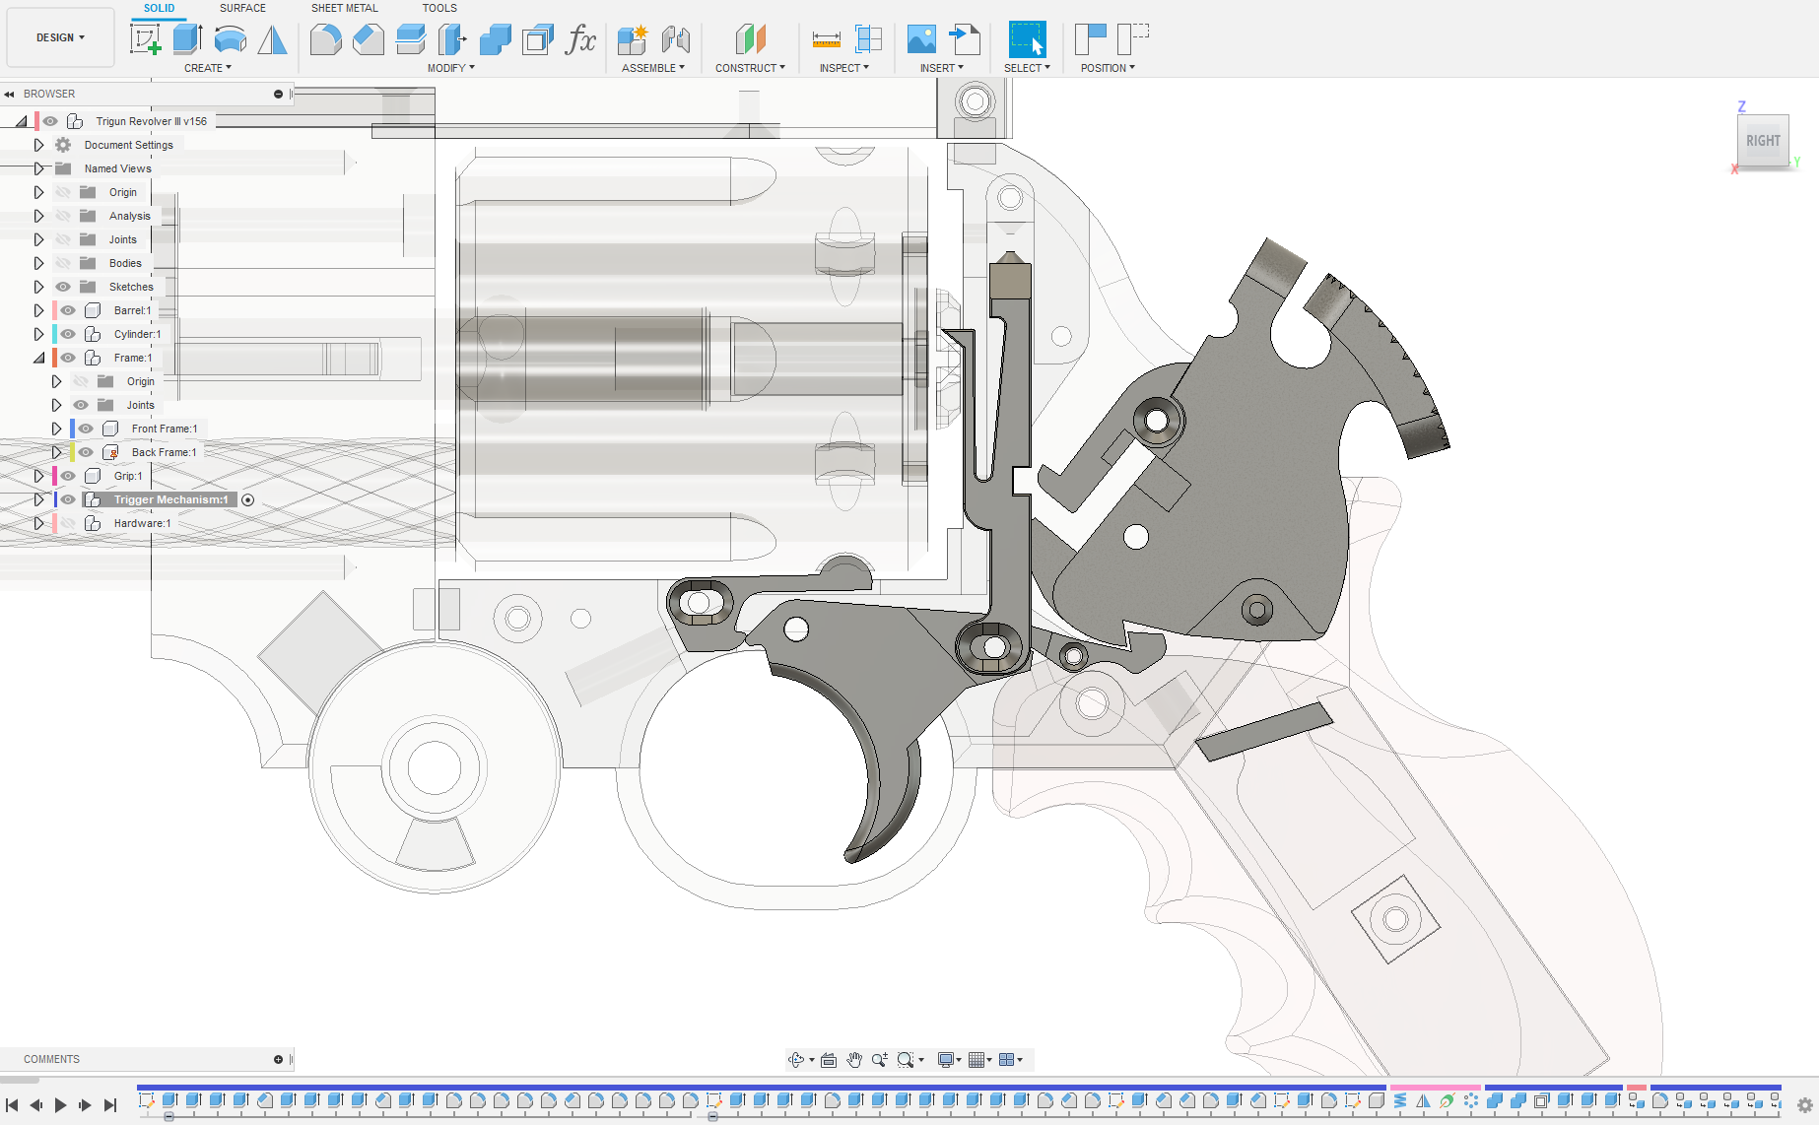
Task: Open the SHEET METAL tab
Action: pyautogui.click(x=344, y=8)
